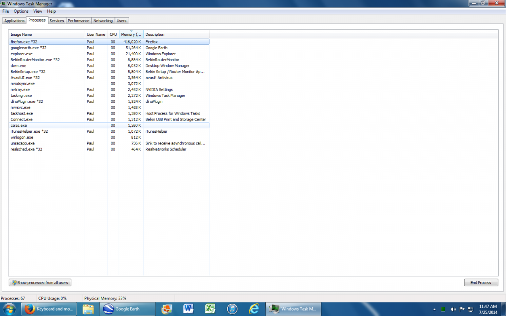Screen dimensions: 506x316
Task: Select winlogon.exe process
Action: pyautogui.click(x=109, y=137)
